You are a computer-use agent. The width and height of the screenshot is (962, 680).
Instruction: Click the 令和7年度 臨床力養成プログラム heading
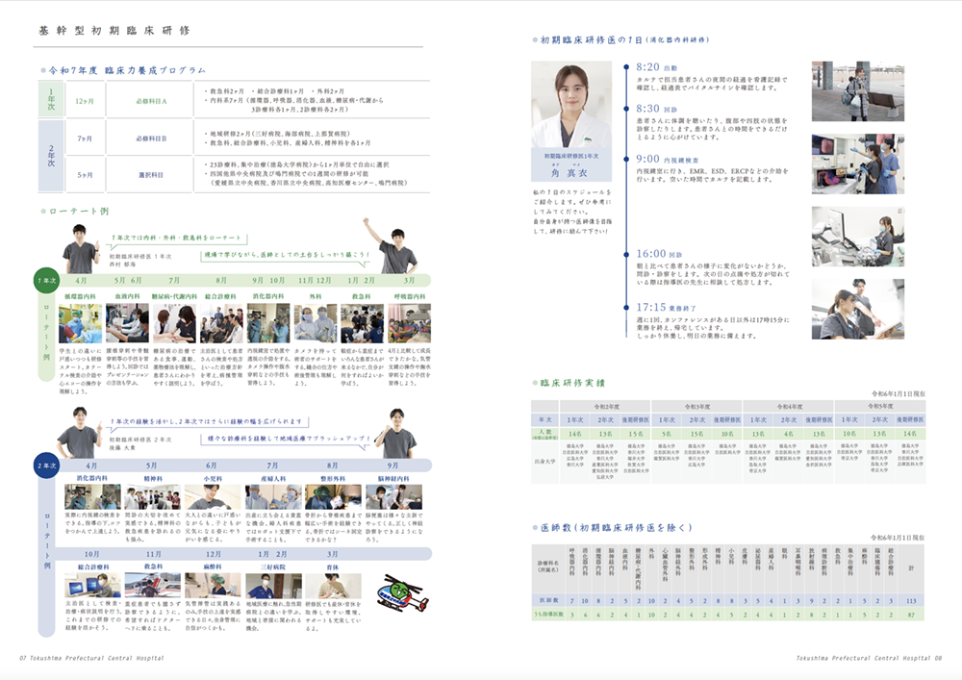click(x=129, y=70)
